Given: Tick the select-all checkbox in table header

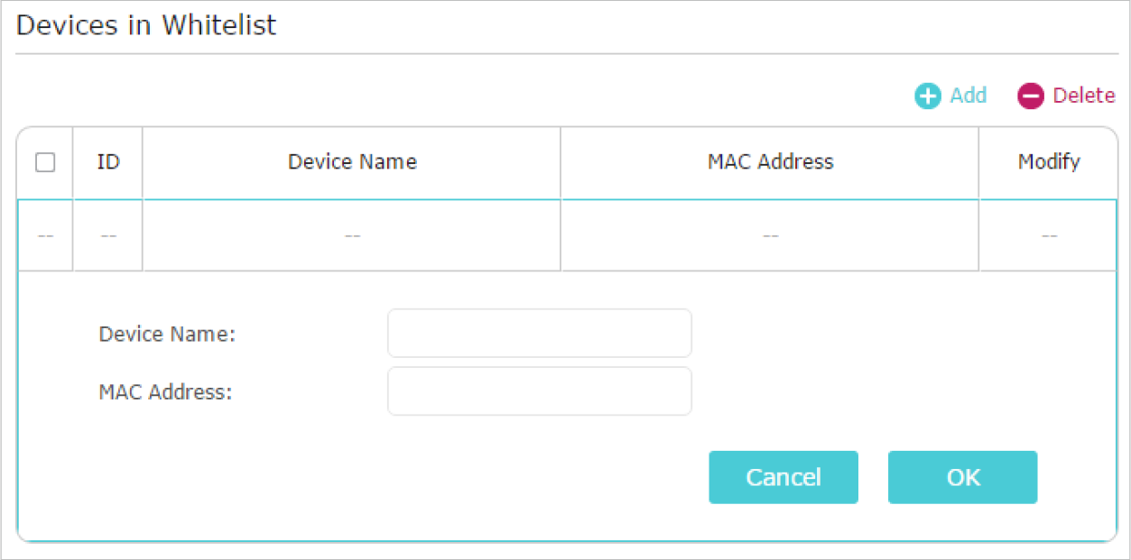Looking at the screenshot, I should [45, 162].
